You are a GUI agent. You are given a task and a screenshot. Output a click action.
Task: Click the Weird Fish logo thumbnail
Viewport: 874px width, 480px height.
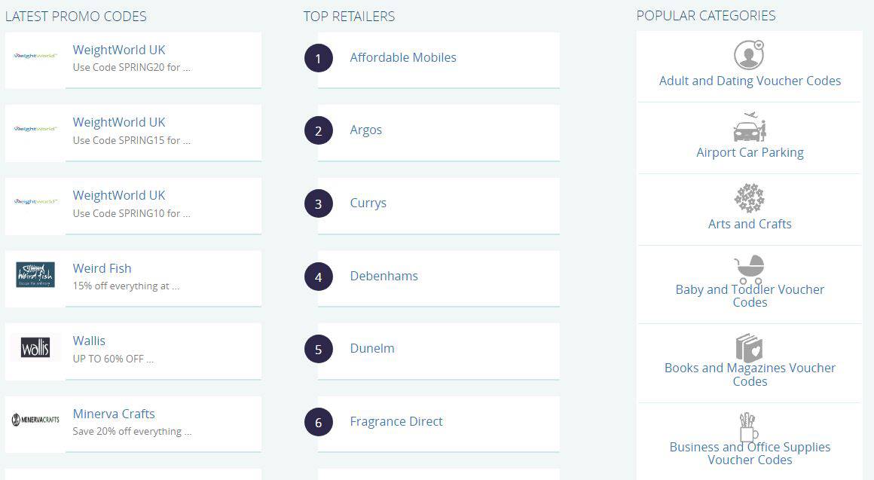[35, 275]
